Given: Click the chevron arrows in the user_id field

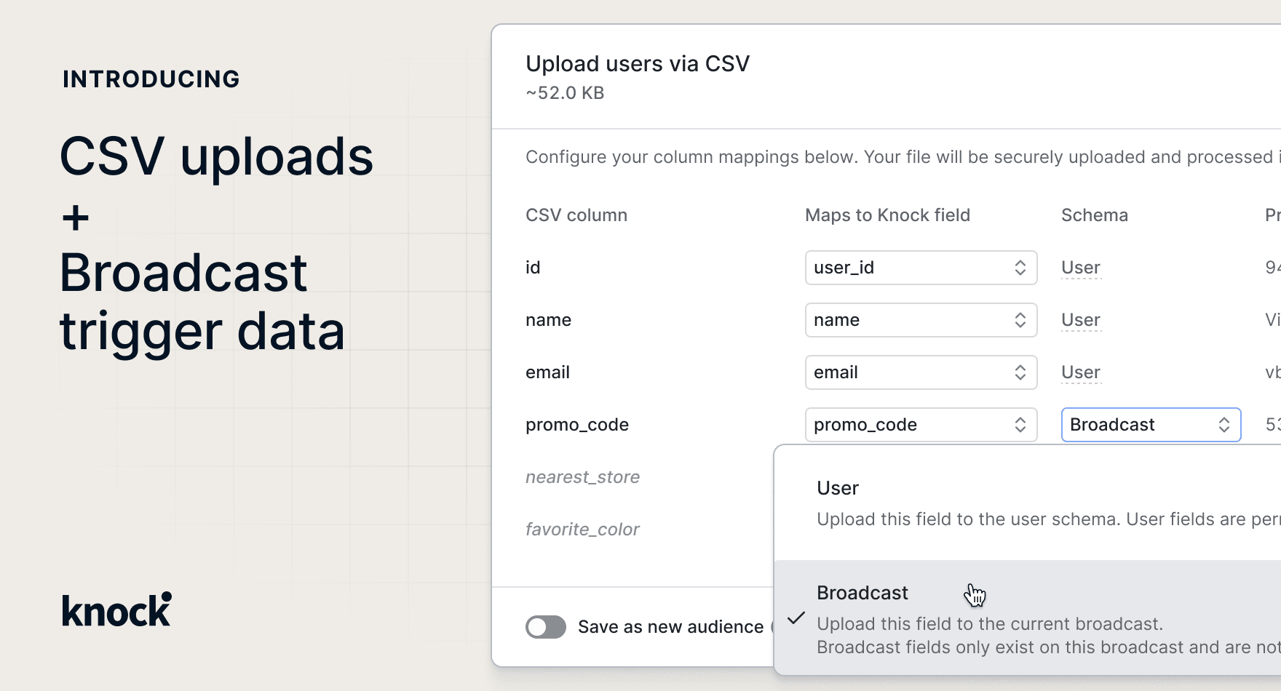Looking at the screenshot, I should (x=1020, y=268).
